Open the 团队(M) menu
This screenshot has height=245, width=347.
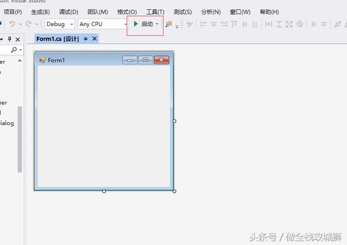(98, 12)
